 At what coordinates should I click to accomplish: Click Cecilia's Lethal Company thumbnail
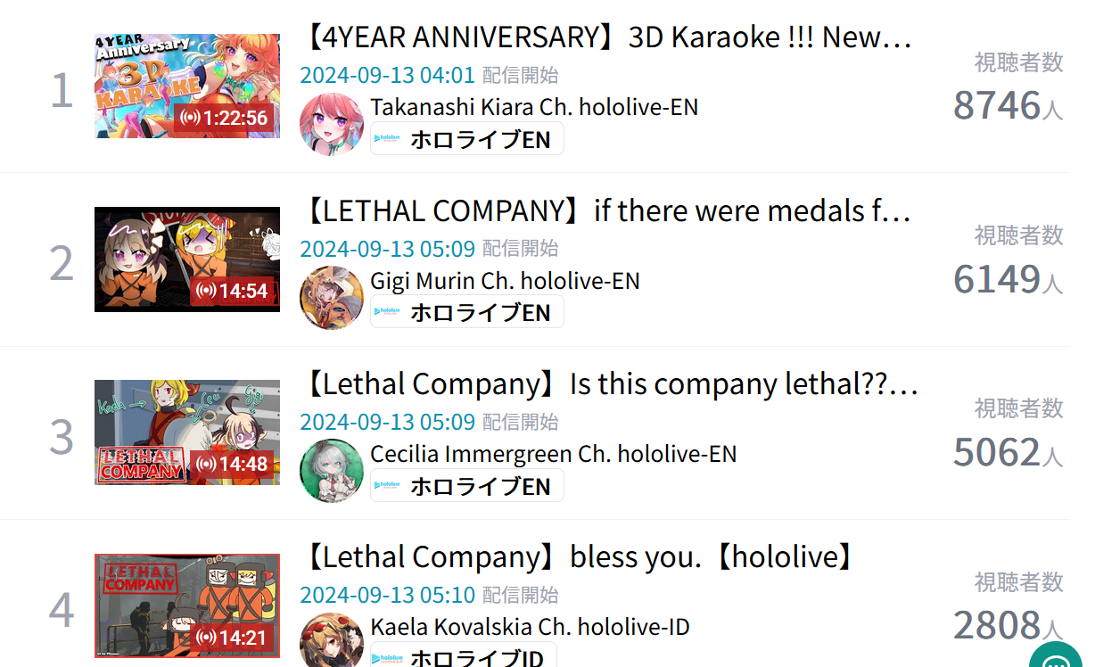tap(187, 432)
